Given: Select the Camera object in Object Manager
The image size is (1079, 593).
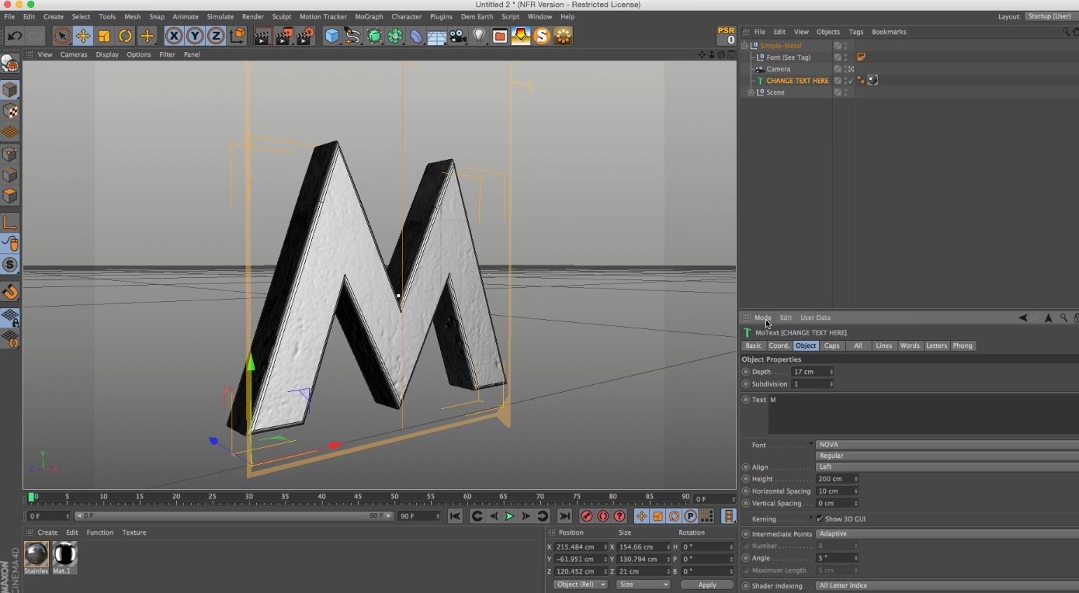Looking at the screenshot, I should pos(779,69).
